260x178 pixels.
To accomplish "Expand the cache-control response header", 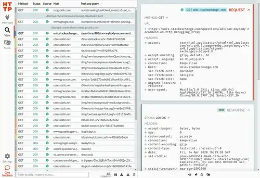I will pyautogui.click(x=145, y=137).
